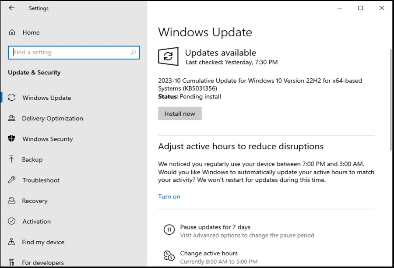
Task: Focus the Find a setting search field
Action: [74, 52]
